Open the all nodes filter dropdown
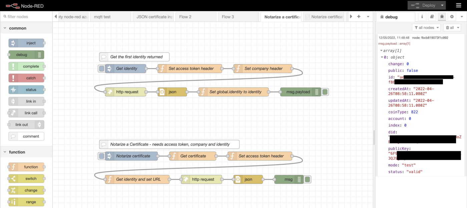The height and width of the screenshot is (208, 467). coord(426,28)
